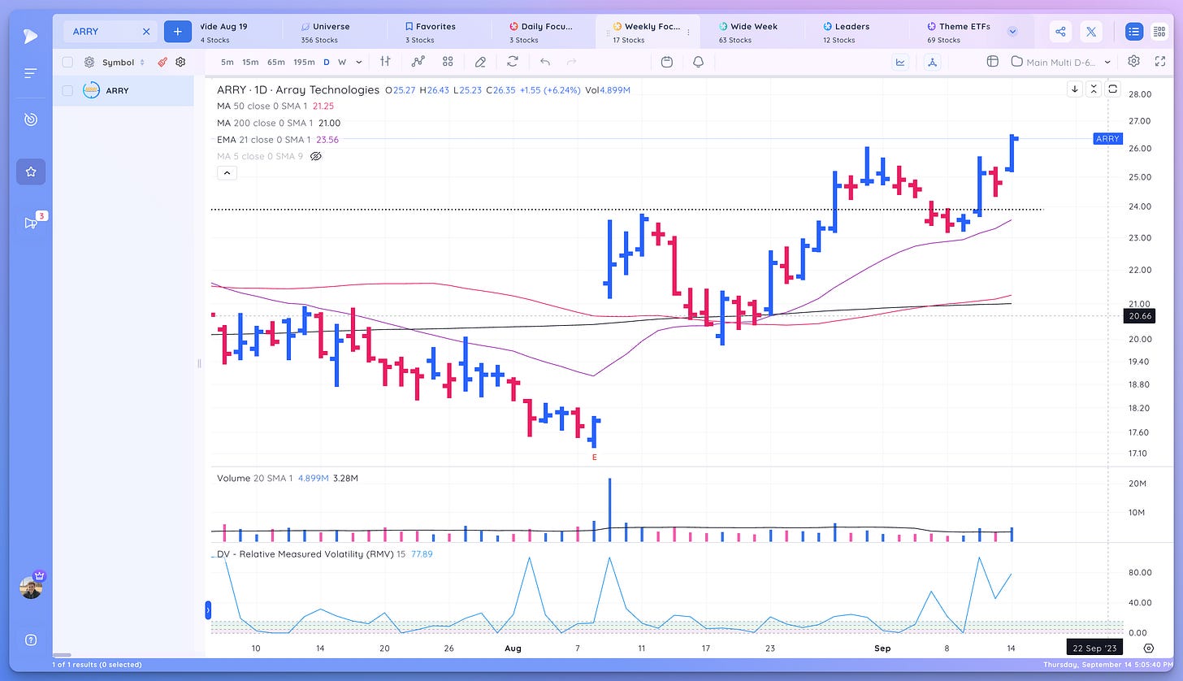Toggle the network nodes view icon
Image resolution: width=1183 pixels, height=681 pixels.
tap(932, 62)
